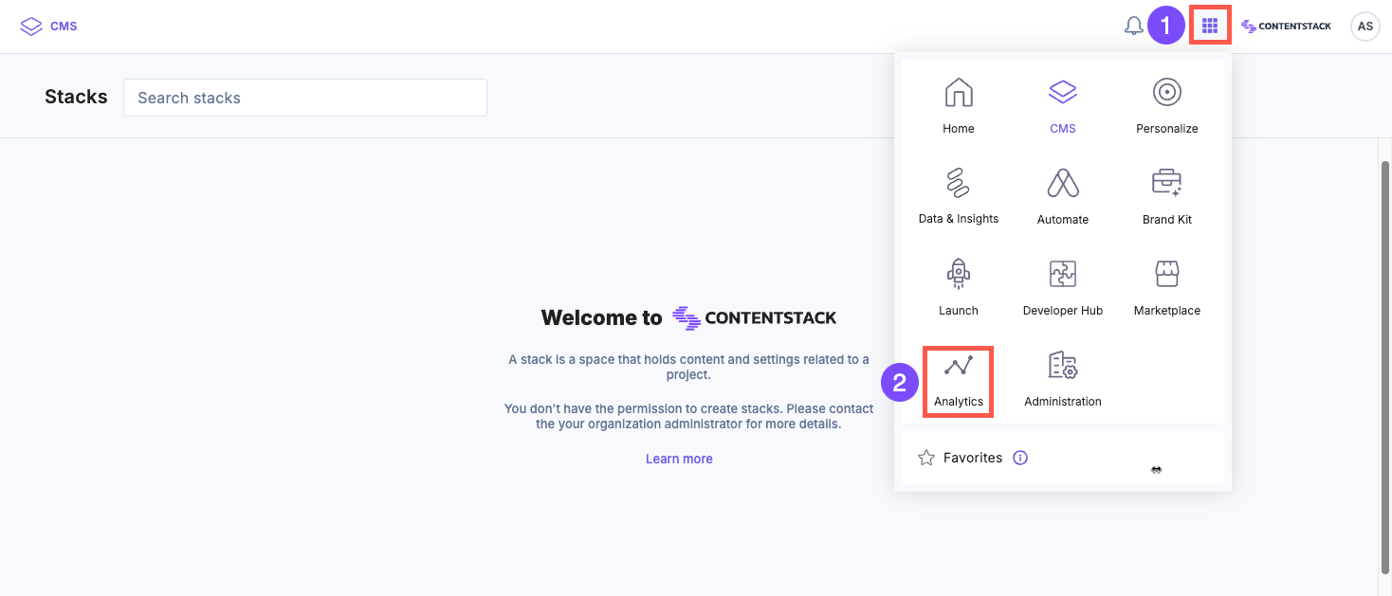Click the page vertical scrollbar

point(1385,360)
